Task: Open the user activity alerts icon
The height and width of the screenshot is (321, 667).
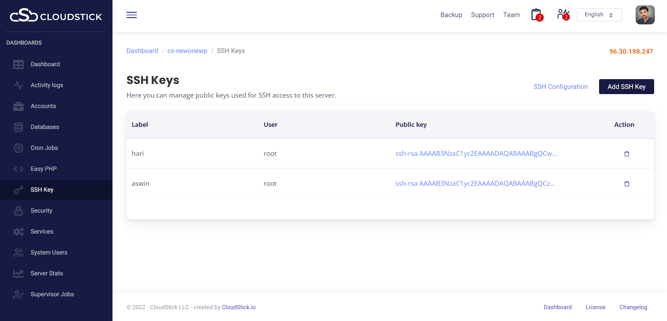Action: pos(563,15)
